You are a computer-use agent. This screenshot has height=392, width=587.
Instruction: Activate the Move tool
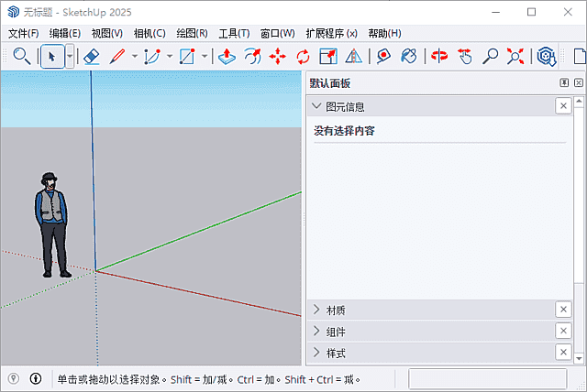(278, 56)
